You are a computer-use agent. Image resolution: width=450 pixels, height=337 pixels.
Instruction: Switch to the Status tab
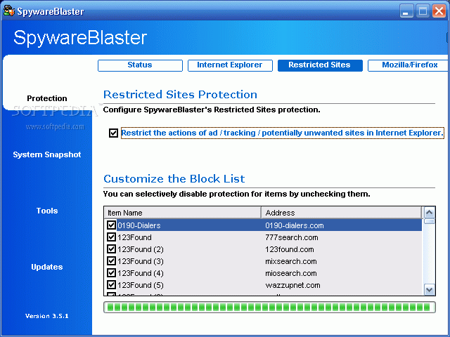coord(140,65)
